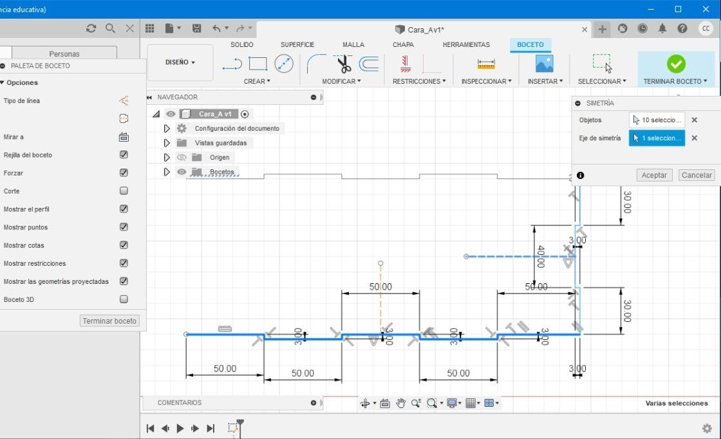Toggle Mostrar puntos checkbox

coord(124,227)
